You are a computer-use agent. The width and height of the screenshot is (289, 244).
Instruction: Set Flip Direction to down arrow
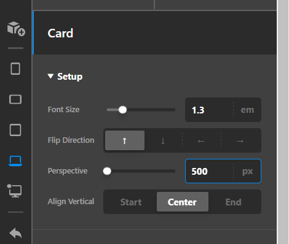click(163, 140)
